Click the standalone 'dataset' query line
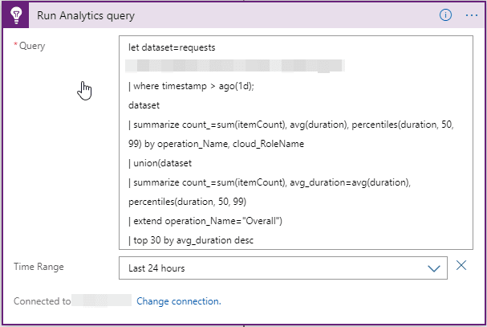The image size is (487, 327). pos(145,104)
